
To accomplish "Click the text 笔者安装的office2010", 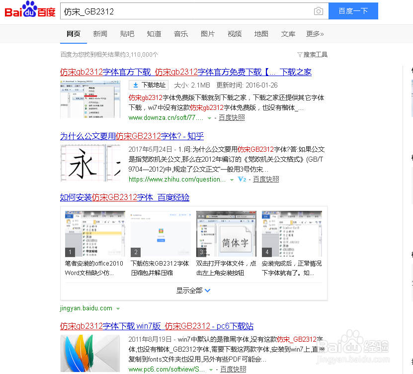I will [x=94, y=264].
